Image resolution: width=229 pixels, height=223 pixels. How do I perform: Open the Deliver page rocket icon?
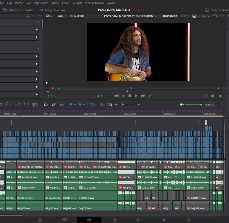click(188, 220)
